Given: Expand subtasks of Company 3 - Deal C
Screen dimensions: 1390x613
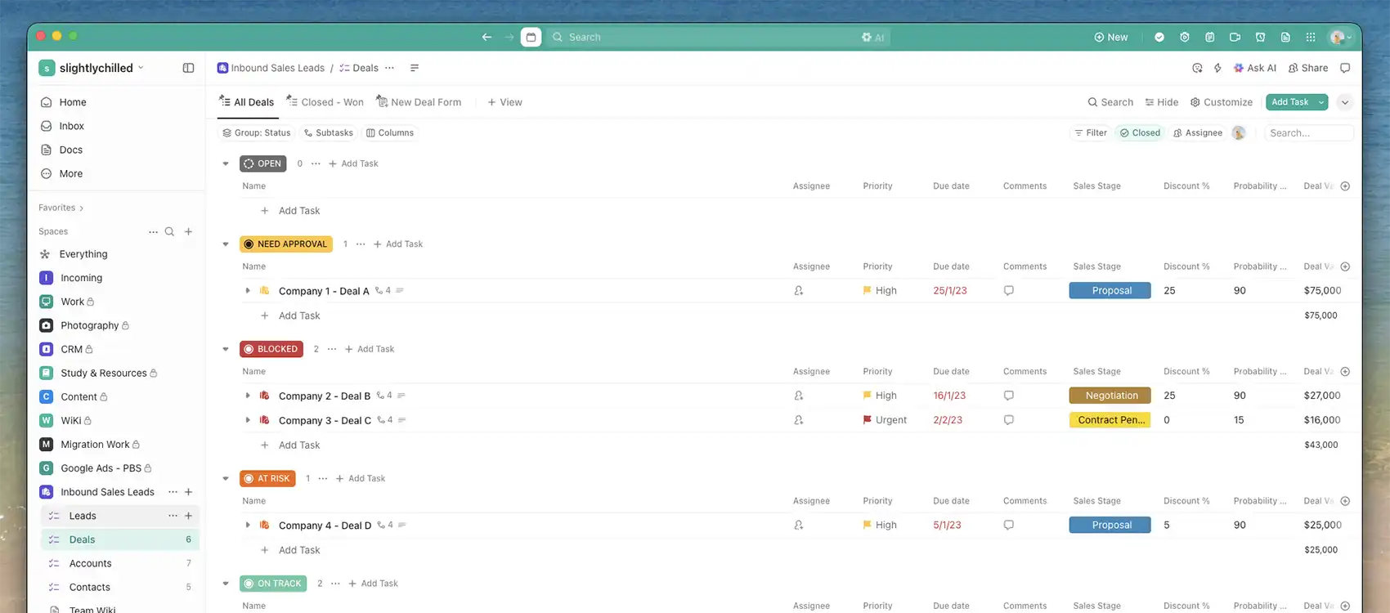Looking at the screenshot, I should 248,420.
